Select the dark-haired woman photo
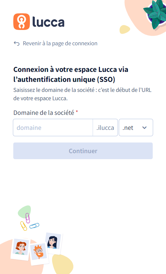Viewport: 166px width, 274px height. pos(53,243)
